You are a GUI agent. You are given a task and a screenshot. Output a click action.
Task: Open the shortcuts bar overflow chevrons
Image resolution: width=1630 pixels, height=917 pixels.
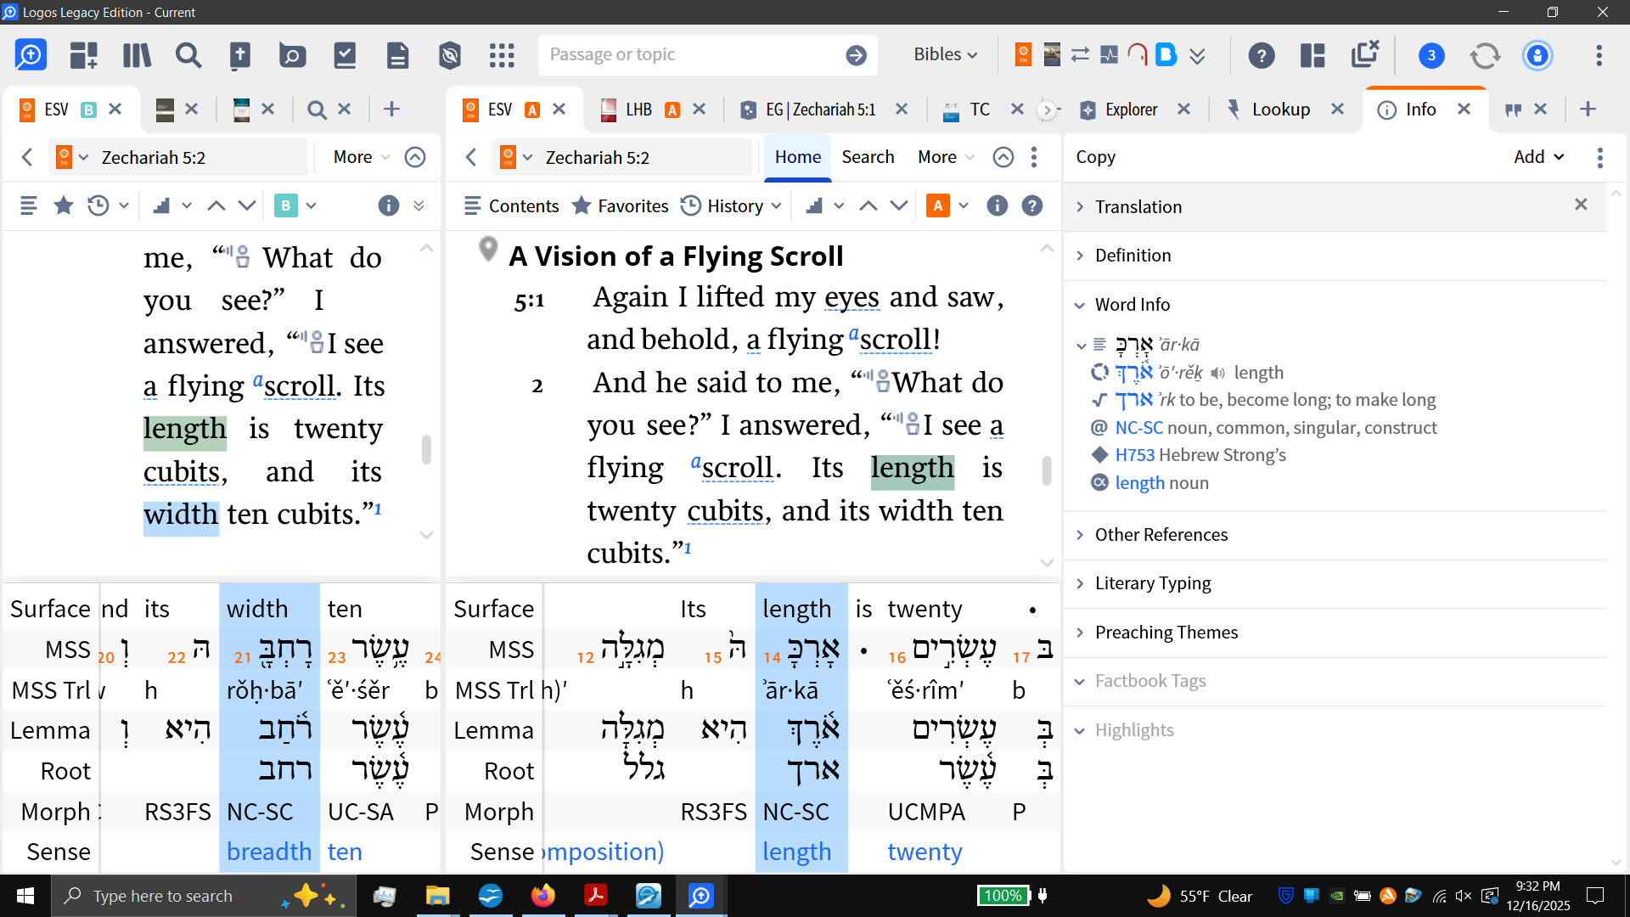(x=1198, y=56)
